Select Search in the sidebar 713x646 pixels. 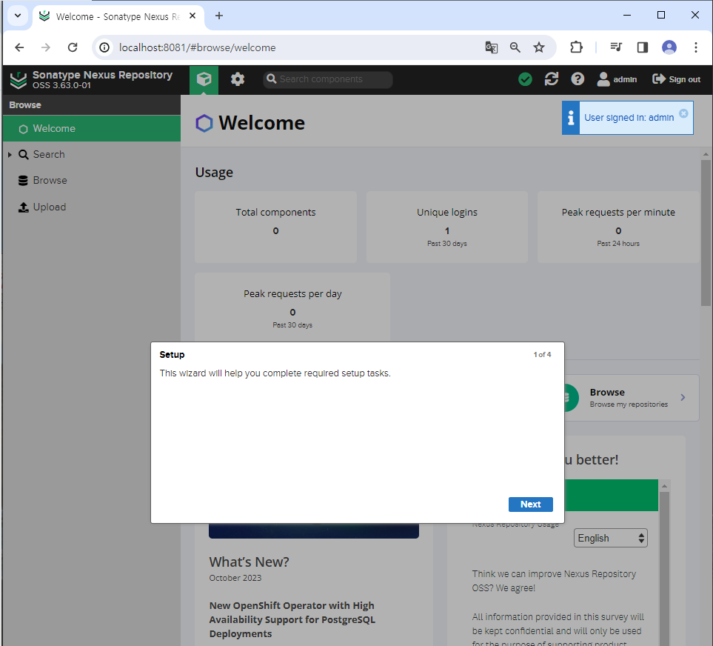(49, 155)
